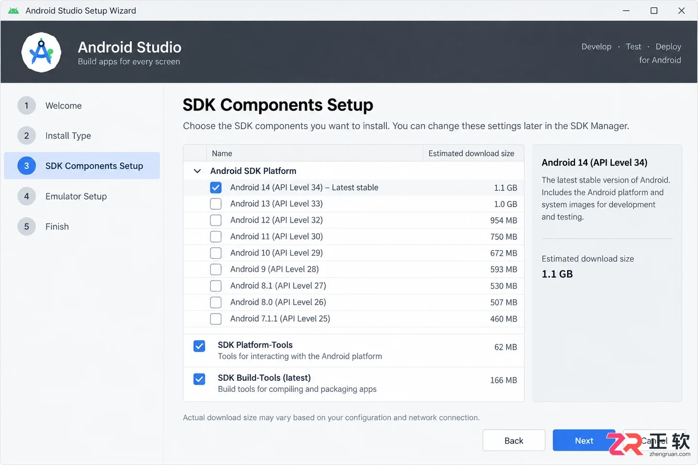This screenshot has height=465, width=698.
Task: Enable Android 8.1 (API Level 27) checkbox
Action: pyautogui.click(x=216, y=286)
